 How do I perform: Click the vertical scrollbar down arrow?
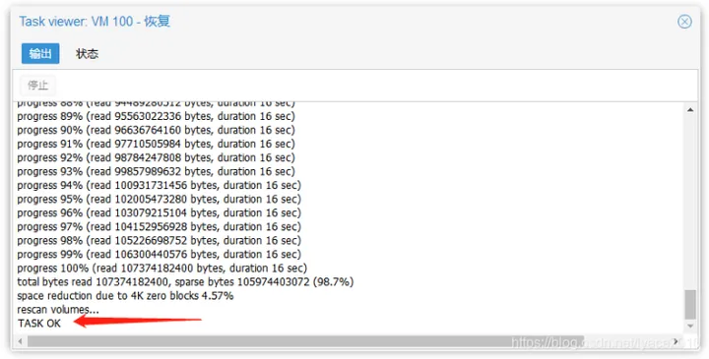tap(690, 326)
